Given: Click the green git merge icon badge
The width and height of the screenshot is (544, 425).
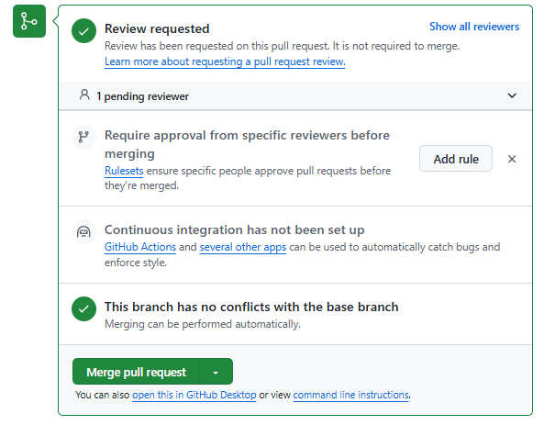Looking at the screenshot, I should point(29,21).
